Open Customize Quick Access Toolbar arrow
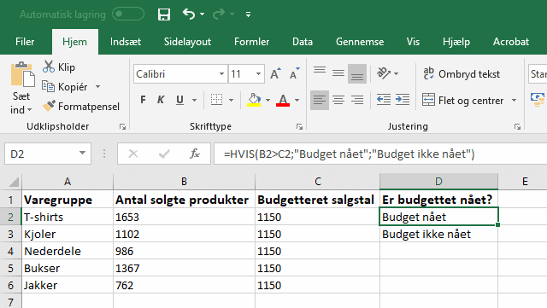Screen dimensions: 547x308 pyautogui.click(x=248, y=15)
